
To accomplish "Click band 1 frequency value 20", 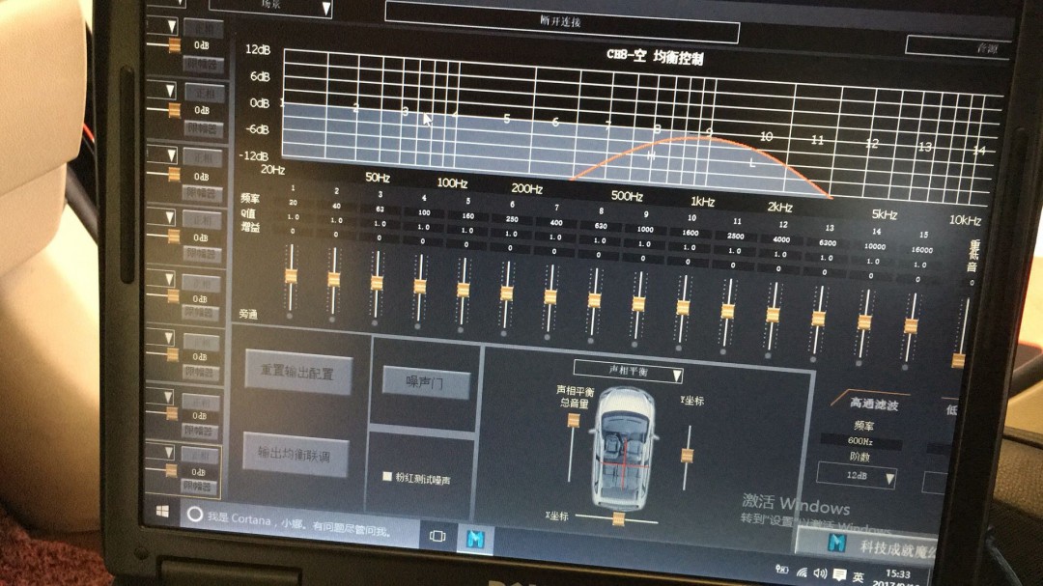I will (293, 202).
